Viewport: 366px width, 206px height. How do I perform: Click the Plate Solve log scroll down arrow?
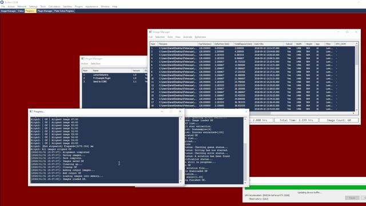point(245,183)
